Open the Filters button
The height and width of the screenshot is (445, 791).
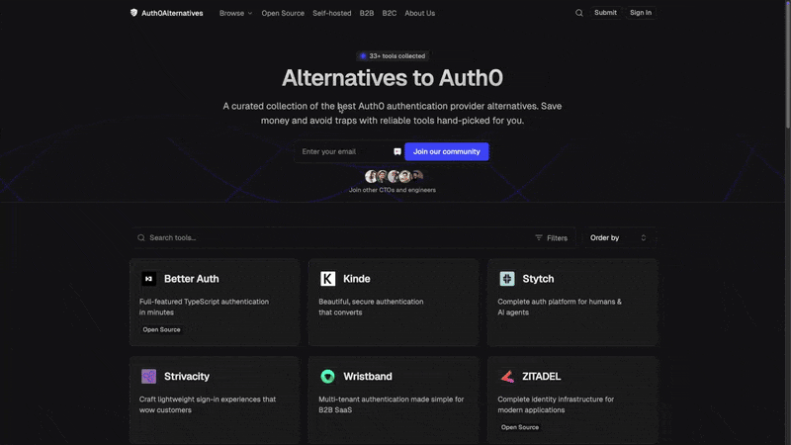(x=552, y=237)
